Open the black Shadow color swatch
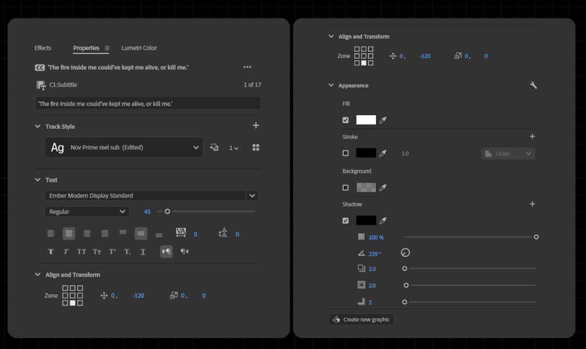This screenshot has height=349, width=586. (366, 220)
